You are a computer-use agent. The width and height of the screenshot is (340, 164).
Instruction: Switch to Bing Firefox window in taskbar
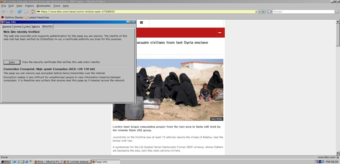[x=48, y=162]
